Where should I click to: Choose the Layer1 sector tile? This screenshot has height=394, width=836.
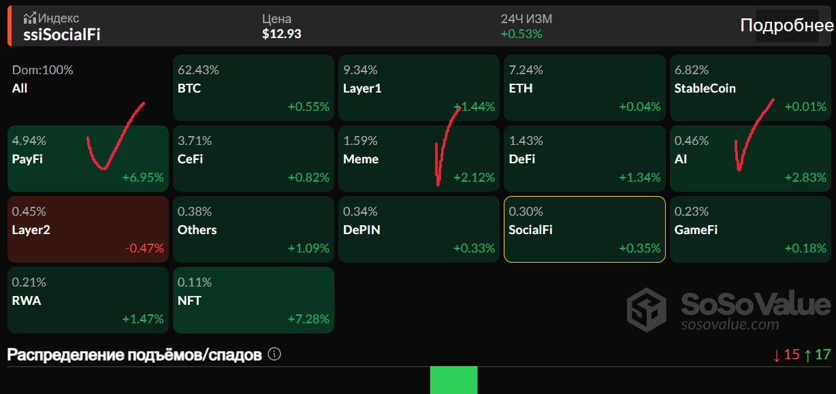[x=419, y=88]
